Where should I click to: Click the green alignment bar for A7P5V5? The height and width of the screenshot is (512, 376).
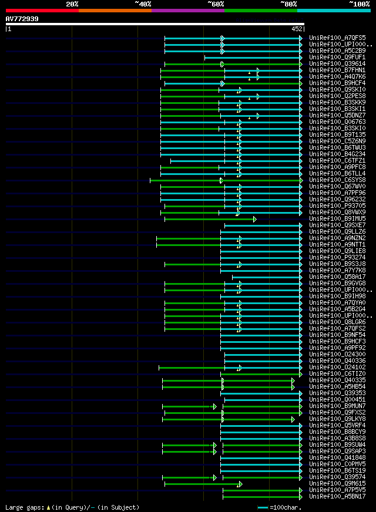click(x=263, y=490)
